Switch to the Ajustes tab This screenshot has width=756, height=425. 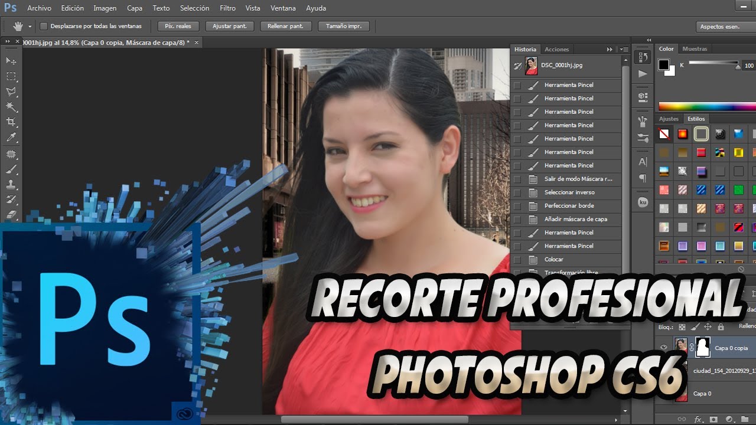click(669, 119)
